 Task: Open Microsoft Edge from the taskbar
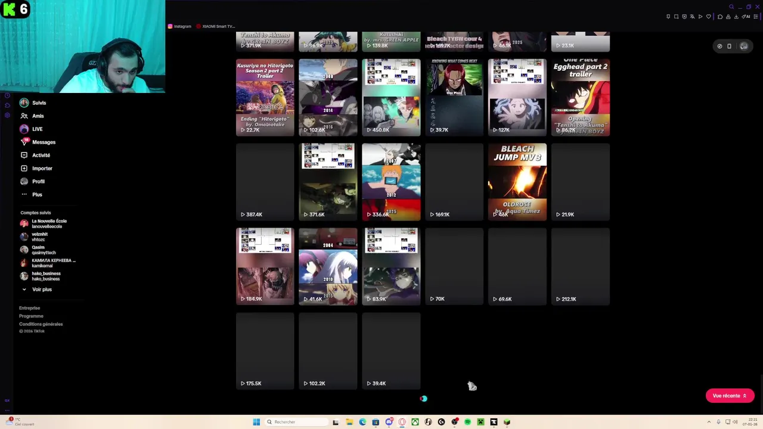pyautogui.click(x=362, y=422)
